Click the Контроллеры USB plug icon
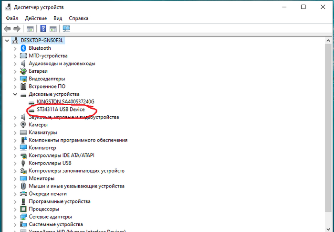The height and width of the screenshot is (232, 334). coord(23,163)
